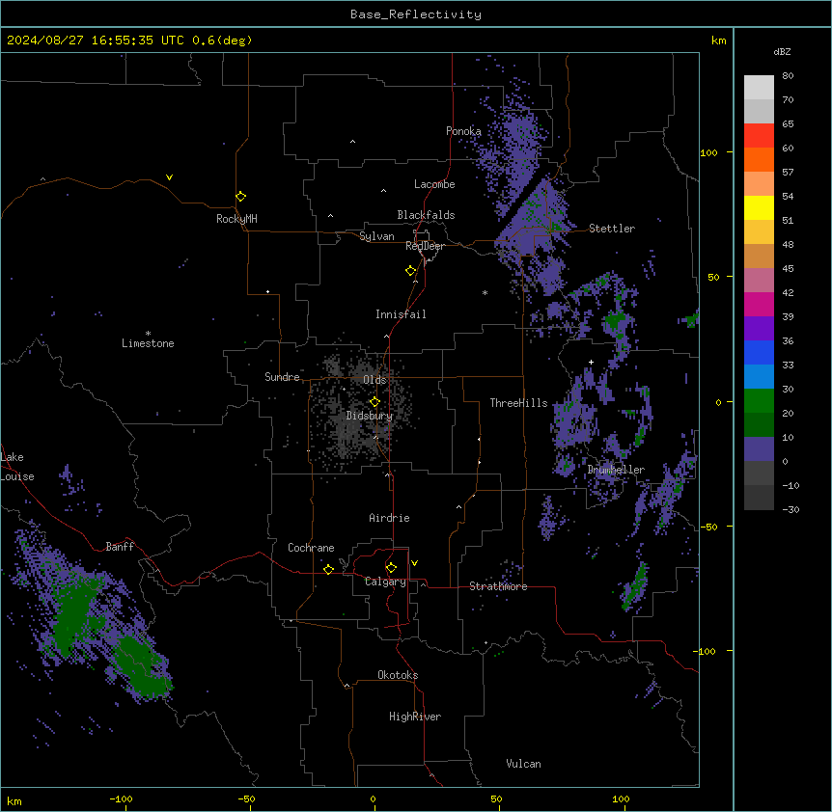Click the Ponoka town label
This screenshot has height=812, width=832.
463,131
